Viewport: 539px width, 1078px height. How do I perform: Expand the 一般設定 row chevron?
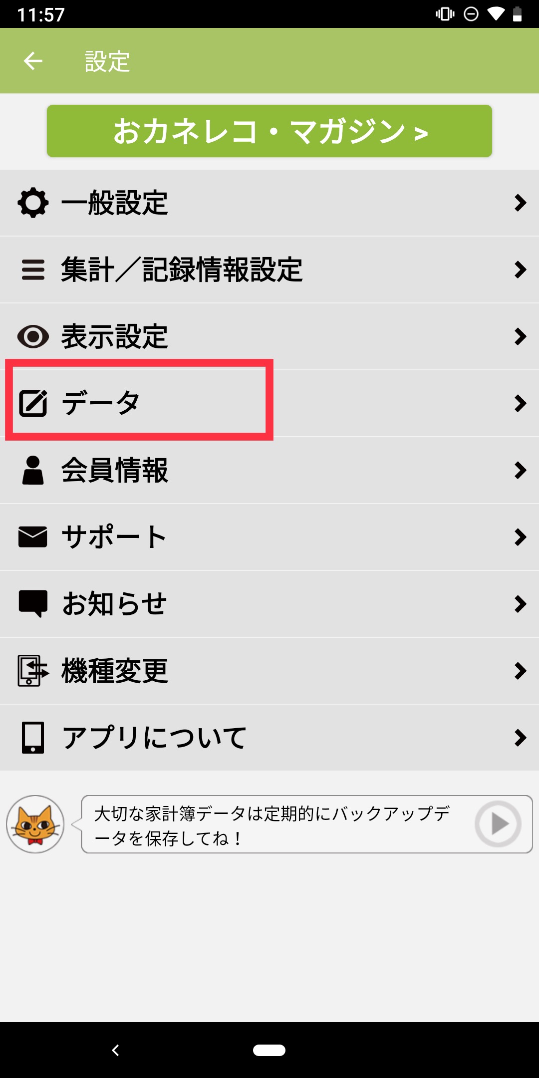click(x=520, y=203)
